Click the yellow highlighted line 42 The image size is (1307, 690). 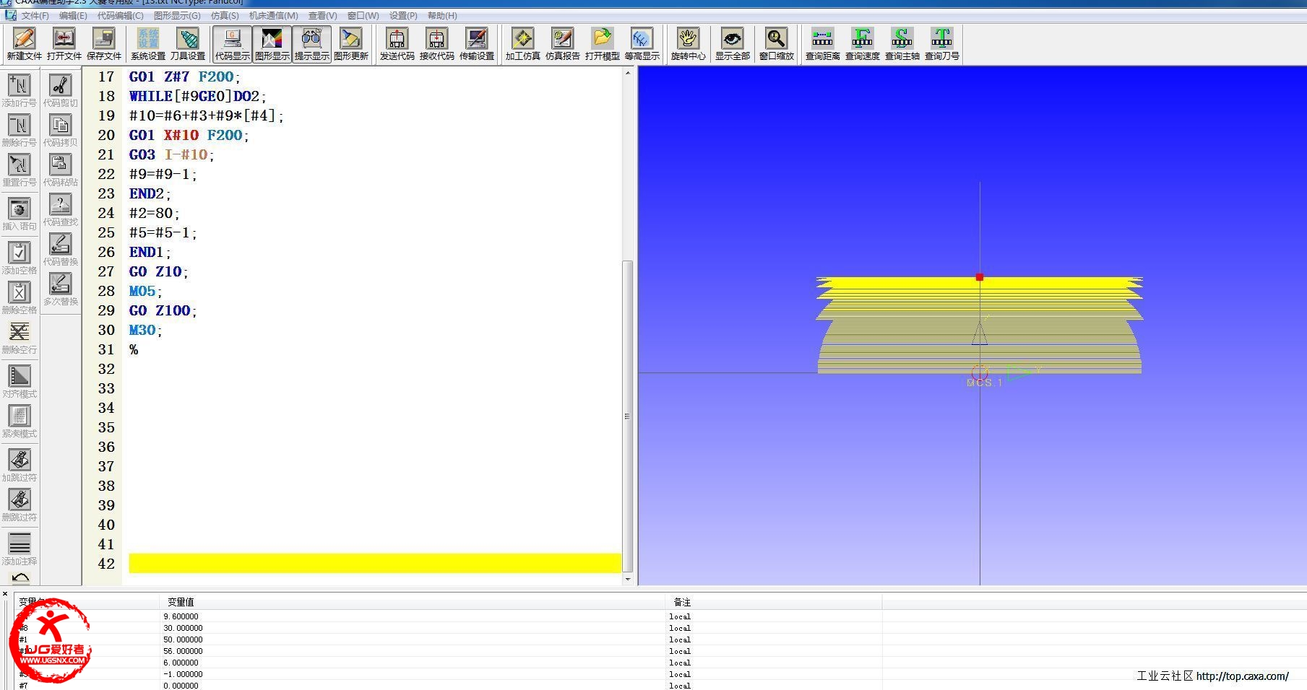click(x=375, y=564)
